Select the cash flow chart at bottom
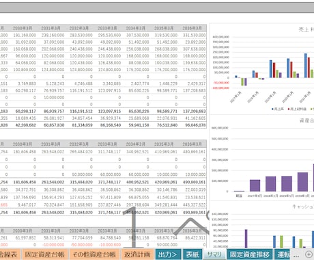This screenshot has height=260, width=314. point(261,224)
